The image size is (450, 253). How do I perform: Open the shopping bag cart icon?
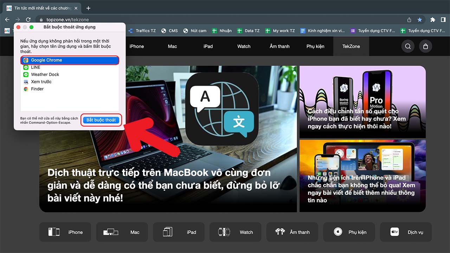coord(425,46)
